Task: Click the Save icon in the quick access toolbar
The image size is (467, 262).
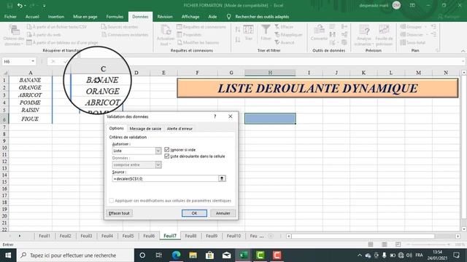Action: (x=9, y=5)
